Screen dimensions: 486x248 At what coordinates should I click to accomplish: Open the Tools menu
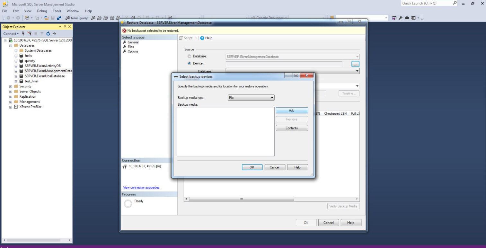point(57,11)
